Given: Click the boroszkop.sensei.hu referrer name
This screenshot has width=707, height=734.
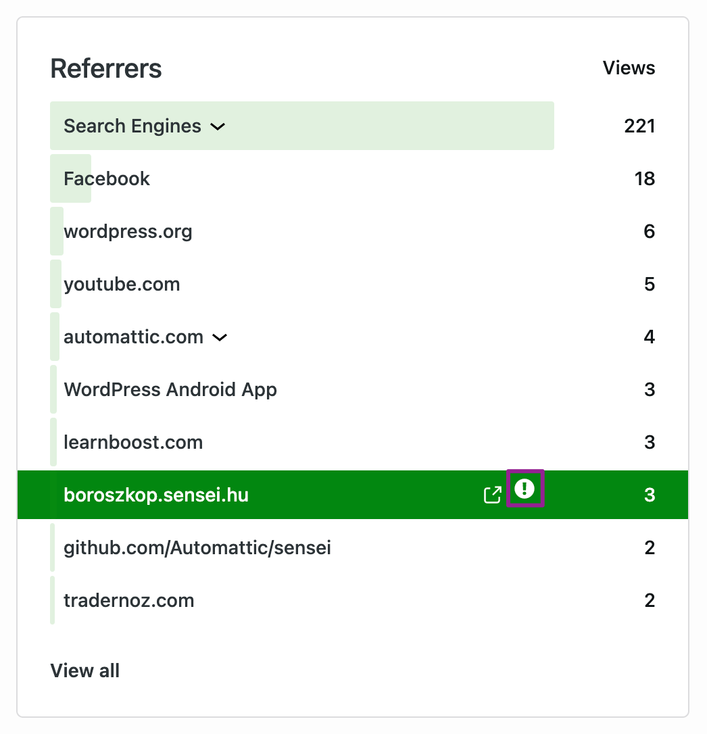Looking at the screenshot, I should click(156, 495).
